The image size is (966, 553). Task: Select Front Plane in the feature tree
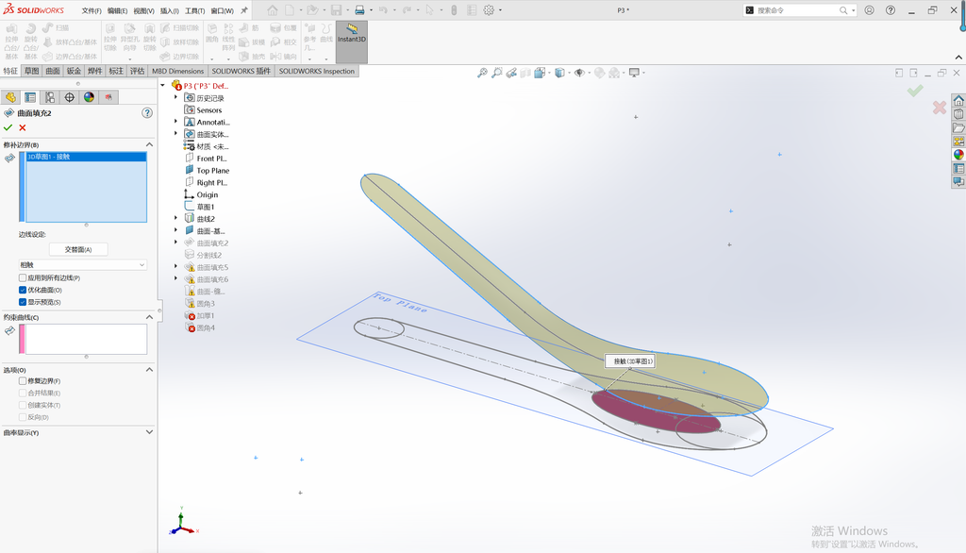[x=211, y=159]
